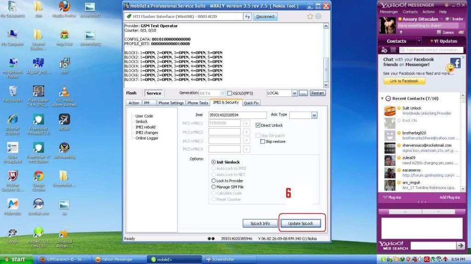Collapse the Recent Contacts group
This screenshot has height=264, width=471.
pyautogui.click(x=382, y=98)
